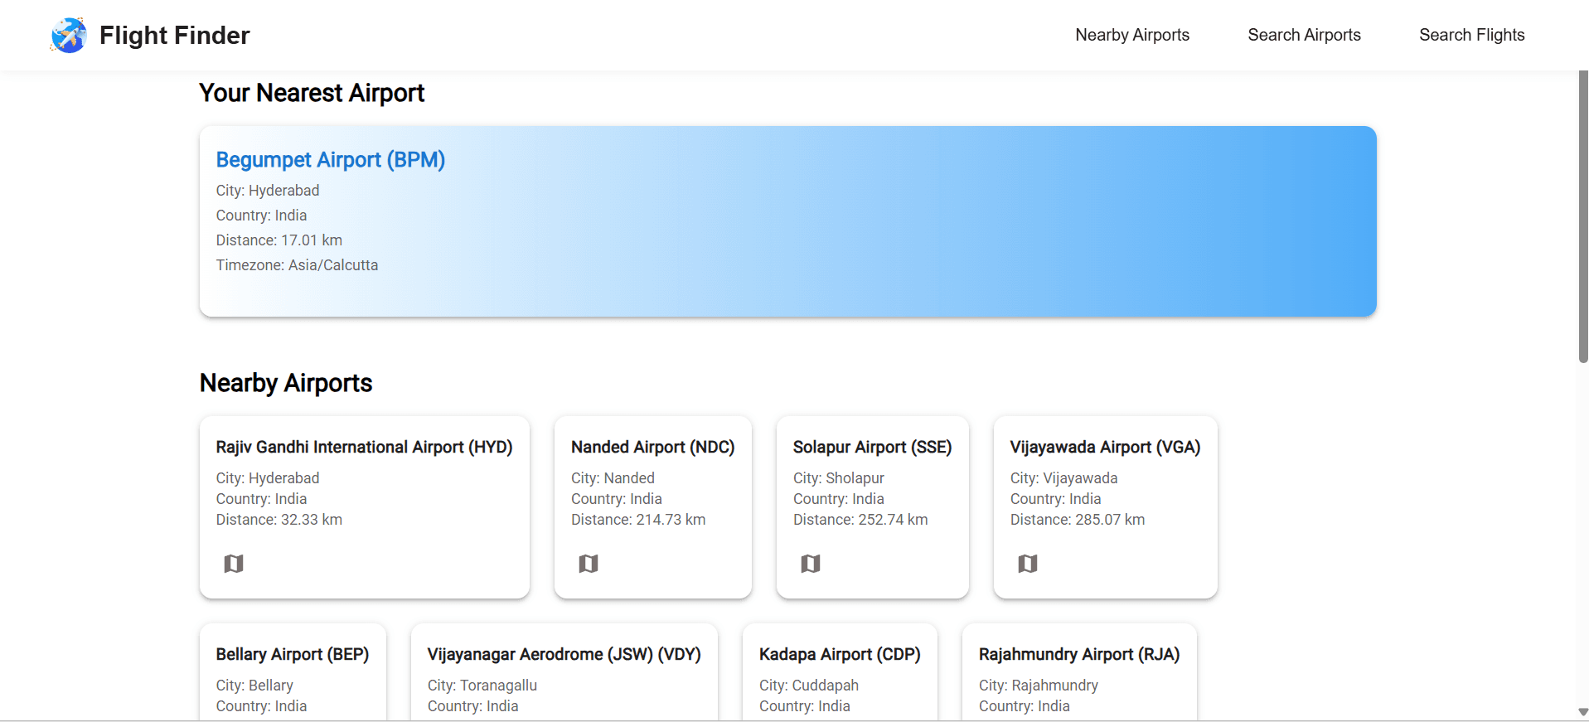Screen dimensions: 1589x722
Task: Click the Flight Finder globe logo icon
Action: click(x=69, y=36)
